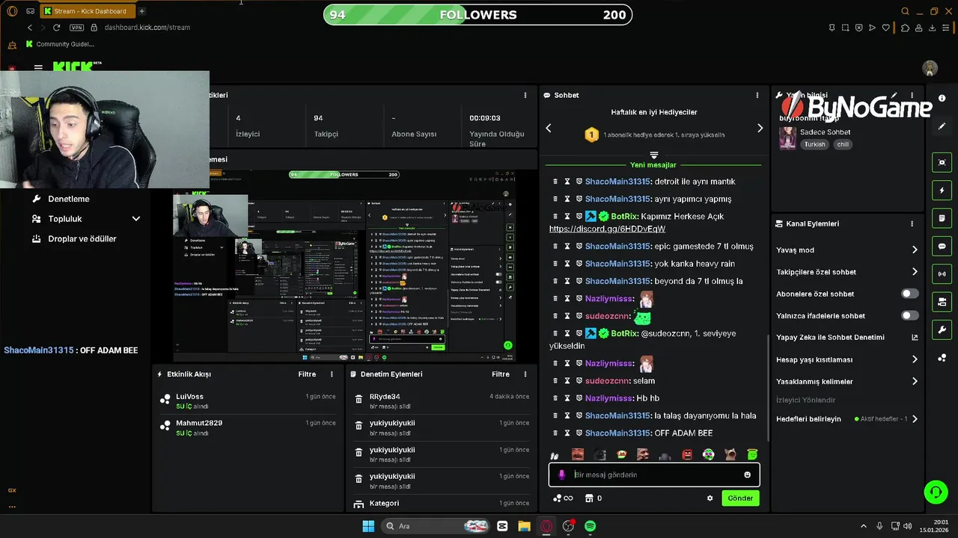Open Filtre in Etkinlik Akışı panel
The image size is (958, 538).
[x=307, y=374]
